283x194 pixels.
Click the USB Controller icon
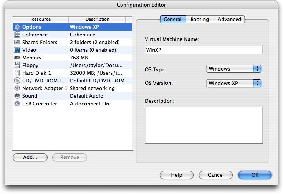pos(17,104)
